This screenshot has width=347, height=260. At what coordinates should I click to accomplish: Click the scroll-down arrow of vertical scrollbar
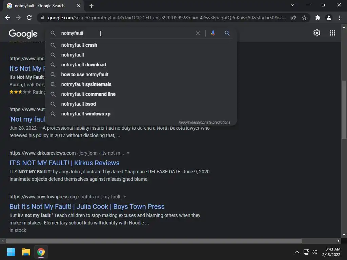point(344,235)
